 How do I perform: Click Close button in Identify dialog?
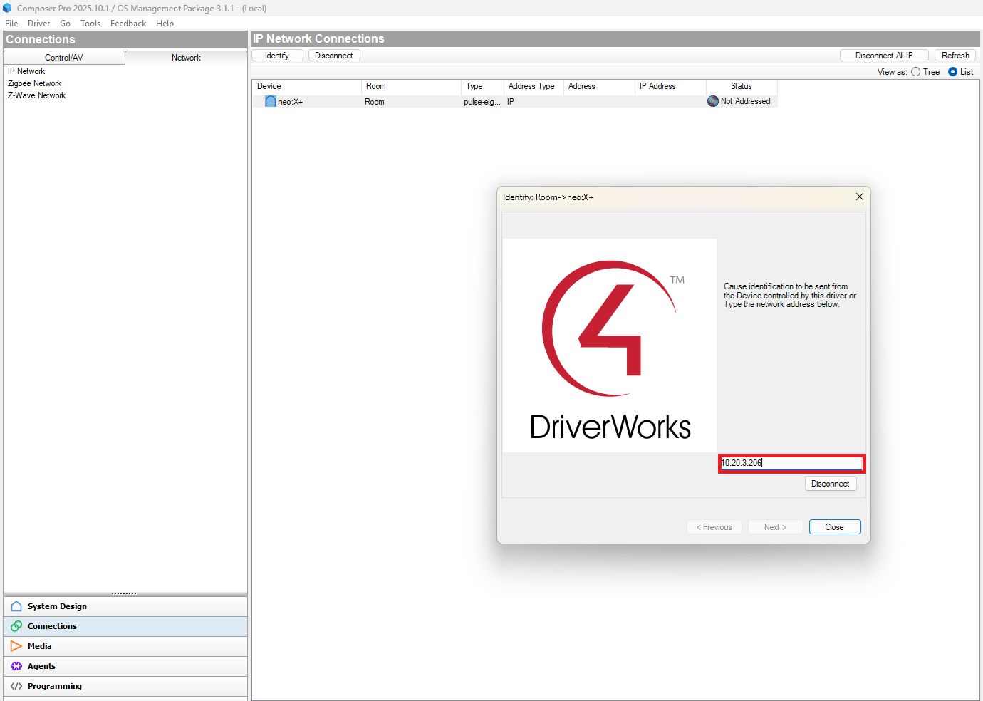835,527
